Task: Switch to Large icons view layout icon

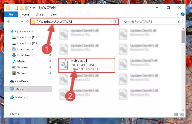Action: point(182,114)
